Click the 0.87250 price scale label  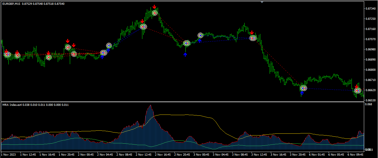[370, 19]
